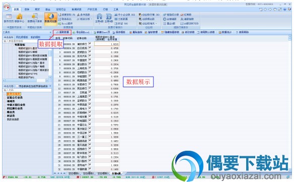This screenshot has height=182, width=294.
Task: Uncheck the 浦发银行 row checkbox
Action: [x=90, y=43]
